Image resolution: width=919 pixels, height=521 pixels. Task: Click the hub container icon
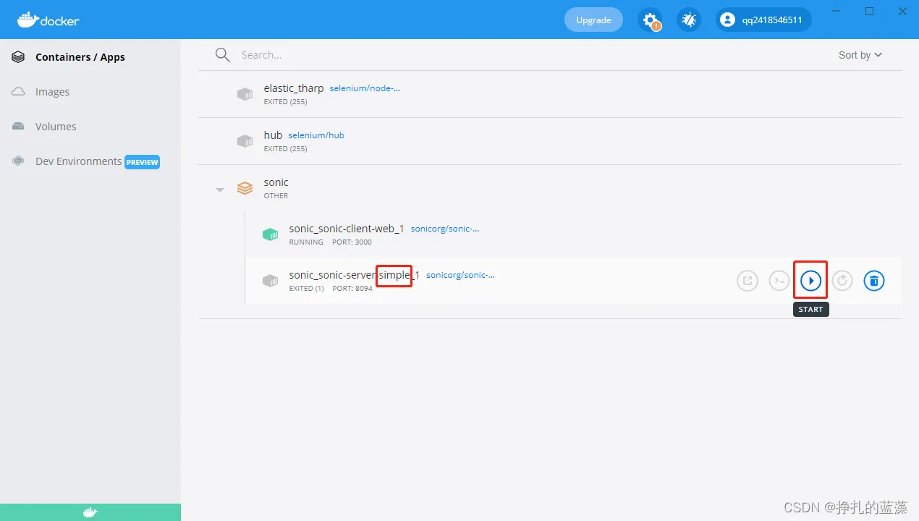245,141
